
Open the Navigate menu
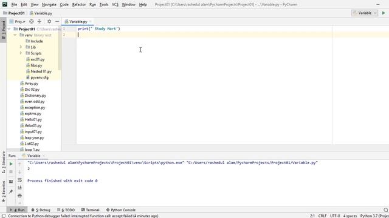(49, 4)
